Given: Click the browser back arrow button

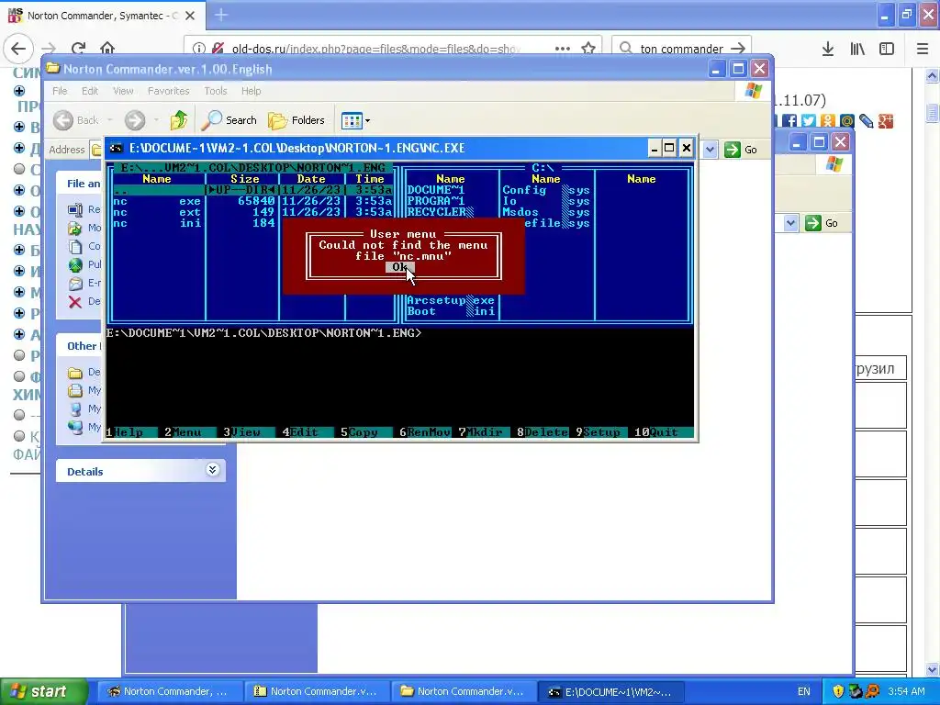Looking at the screenshot, I should (x=18, y=48).
